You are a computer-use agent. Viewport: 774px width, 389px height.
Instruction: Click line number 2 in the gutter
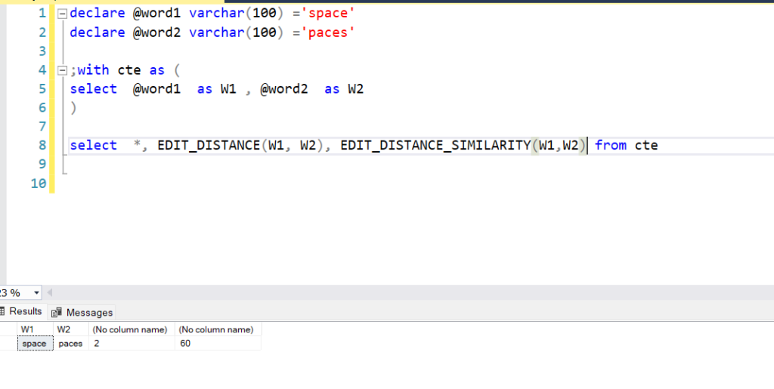click(42, 32)
